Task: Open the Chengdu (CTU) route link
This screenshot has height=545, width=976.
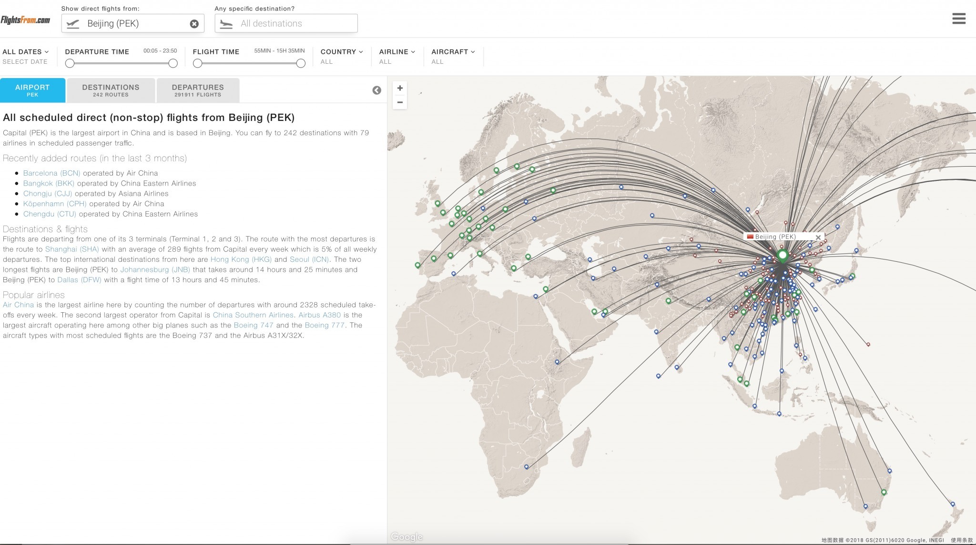Action: (x=50, y=214)
